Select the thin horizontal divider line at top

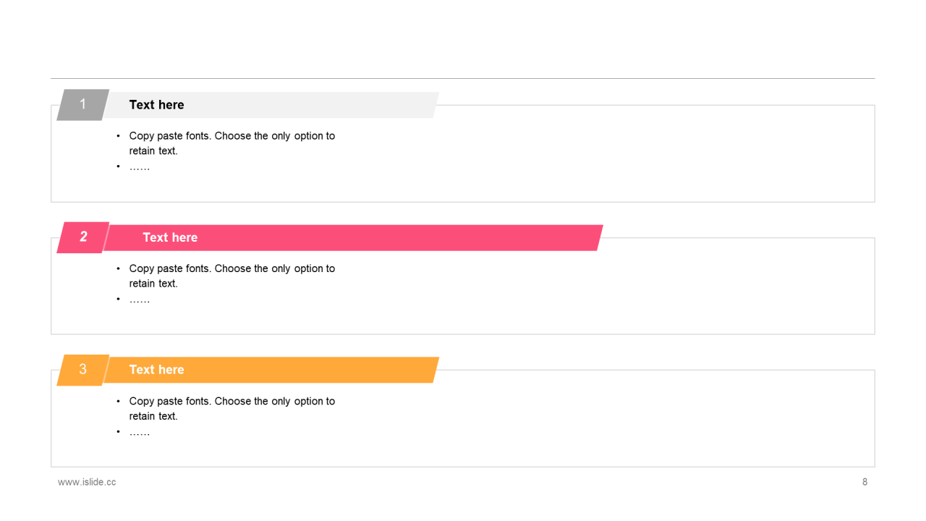(463, 78)
